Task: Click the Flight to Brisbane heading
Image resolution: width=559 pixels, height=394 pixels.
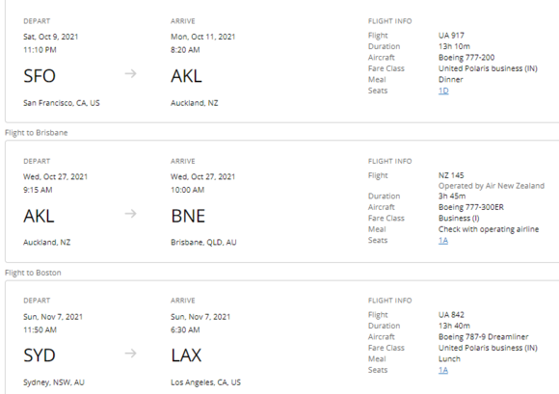Action: tap(36, 133)
